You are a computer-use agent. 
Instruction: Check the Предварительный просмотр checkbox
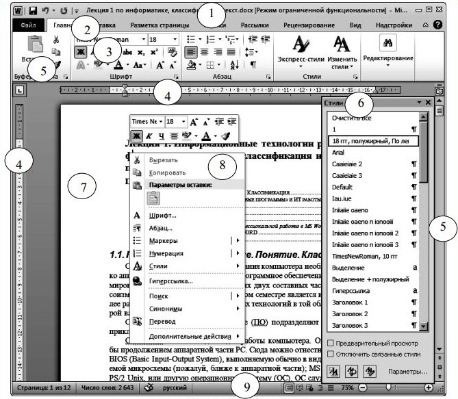tap(331, 343)
